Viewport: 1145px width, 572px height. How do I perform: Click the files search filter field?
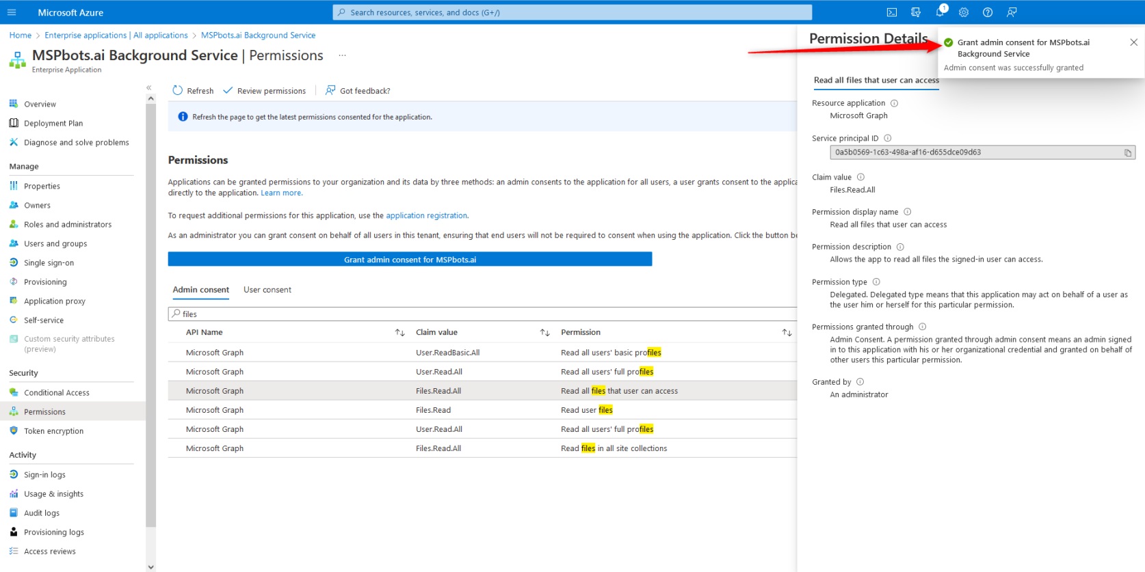pos(479,314)
